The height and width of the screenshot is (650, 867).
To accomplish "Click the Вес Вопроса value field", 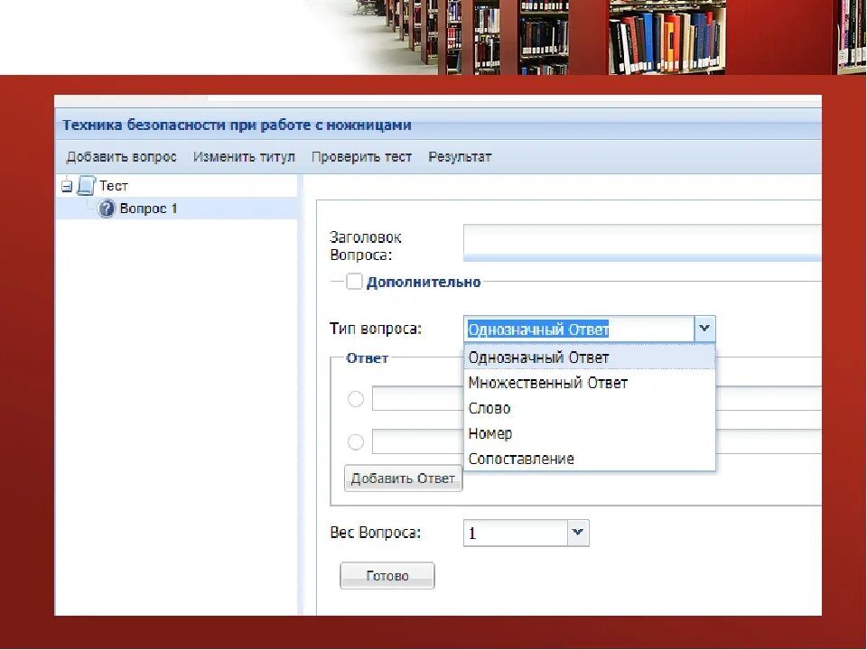I will [516, 533].
